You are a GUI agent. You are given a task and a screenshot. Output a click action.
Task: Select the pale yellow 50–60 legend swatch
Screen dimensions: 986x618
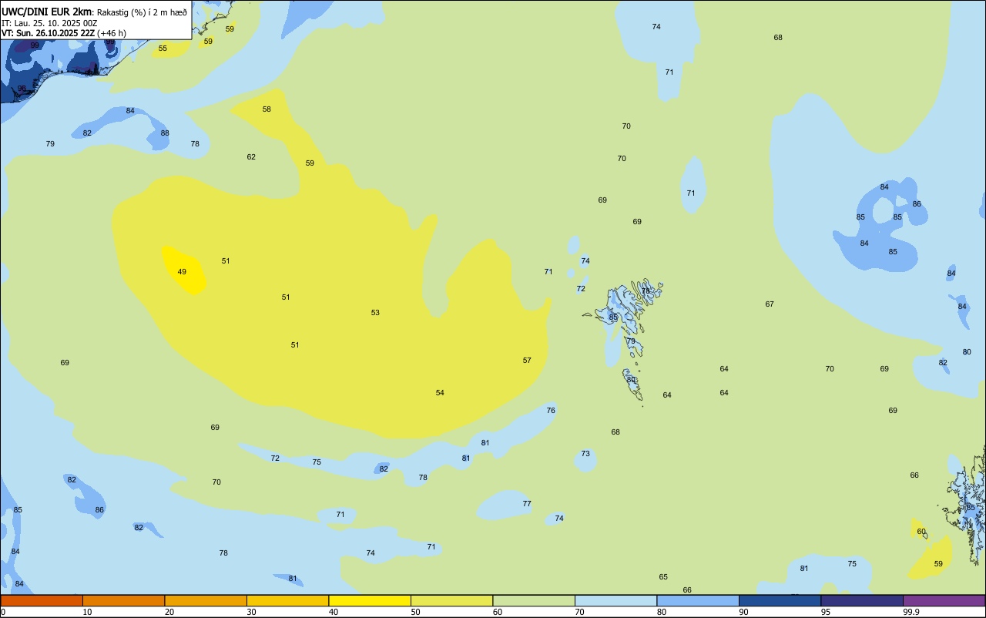point(451,600)
